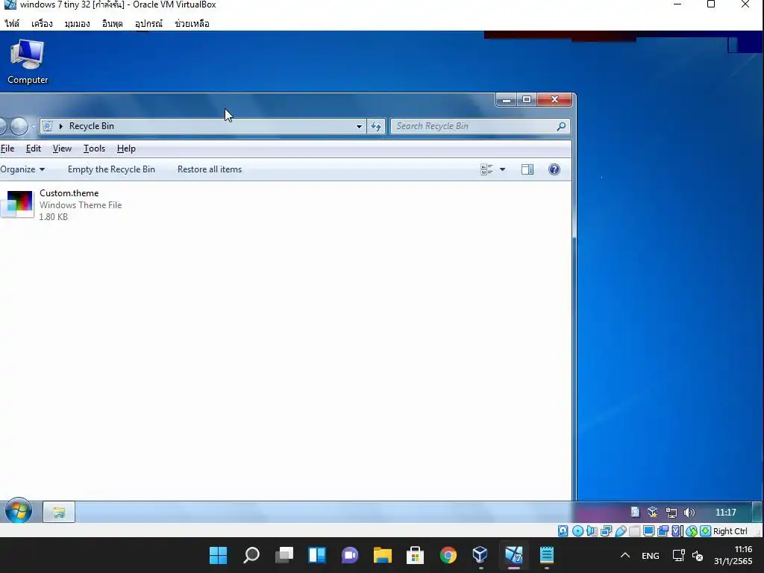The image size is (764, 573).
Task: Click Restore all items
Action: pyautogui.click(x=210, y=169)
